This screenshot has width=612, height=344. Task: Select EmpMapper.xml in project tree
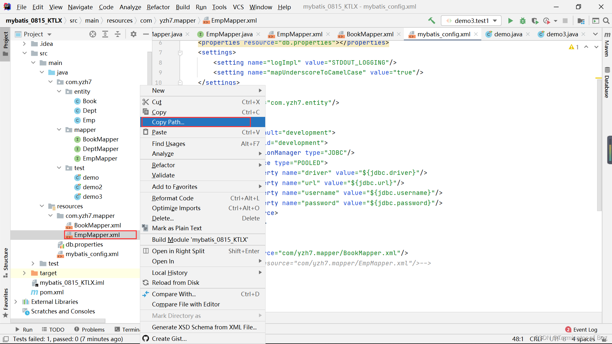[x=97, y=235]
